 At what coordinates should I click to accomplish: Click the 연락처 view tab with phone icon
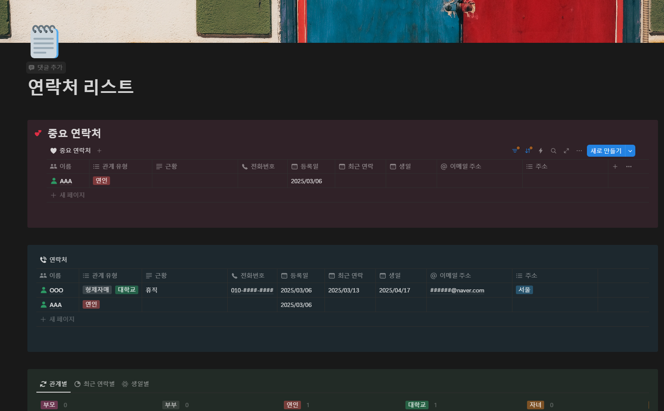[x=54, y=259]
